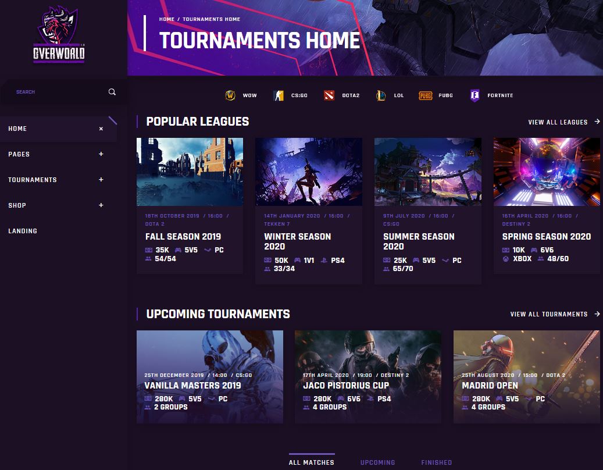Click the View All Leagues arrow icon
The width and height of the screenshot is (603, 470).
coord(597,122)
